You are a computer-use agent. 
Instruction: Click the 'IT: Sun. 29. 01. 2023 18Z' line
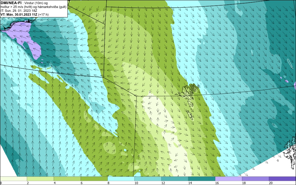coord(19,11)
